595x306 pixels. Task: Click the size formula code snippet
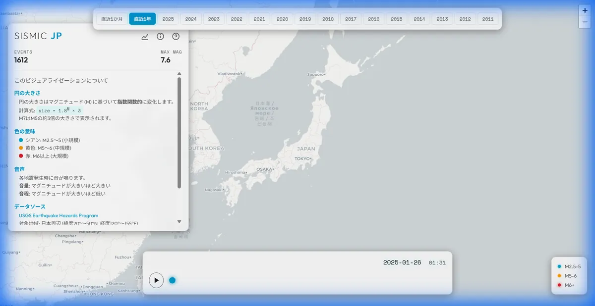click(x=59, y=110)
